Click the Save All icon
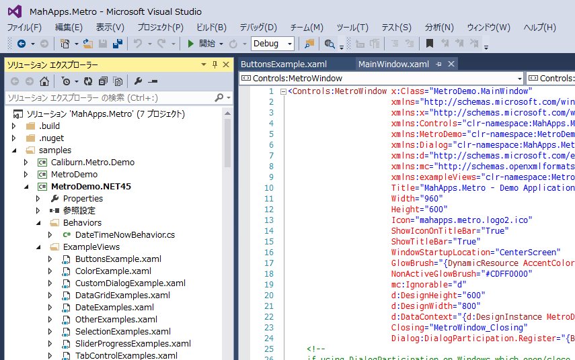 pyautogui.click(x=118, y=44)
